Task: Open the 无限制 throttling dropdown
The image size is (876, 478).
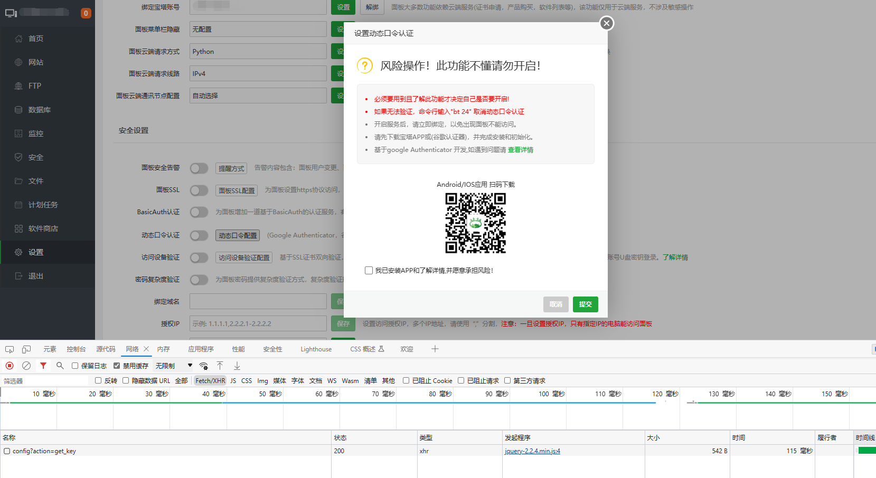Action: coord(174,366)
